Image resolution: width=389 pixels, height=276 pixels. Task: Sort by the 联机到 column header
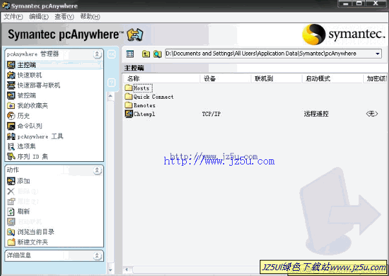pos(277,79)
